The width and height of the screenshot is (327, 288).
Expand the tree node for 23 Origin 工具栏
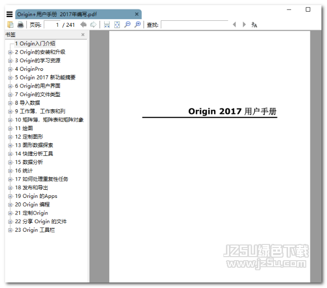pos(10,230)
